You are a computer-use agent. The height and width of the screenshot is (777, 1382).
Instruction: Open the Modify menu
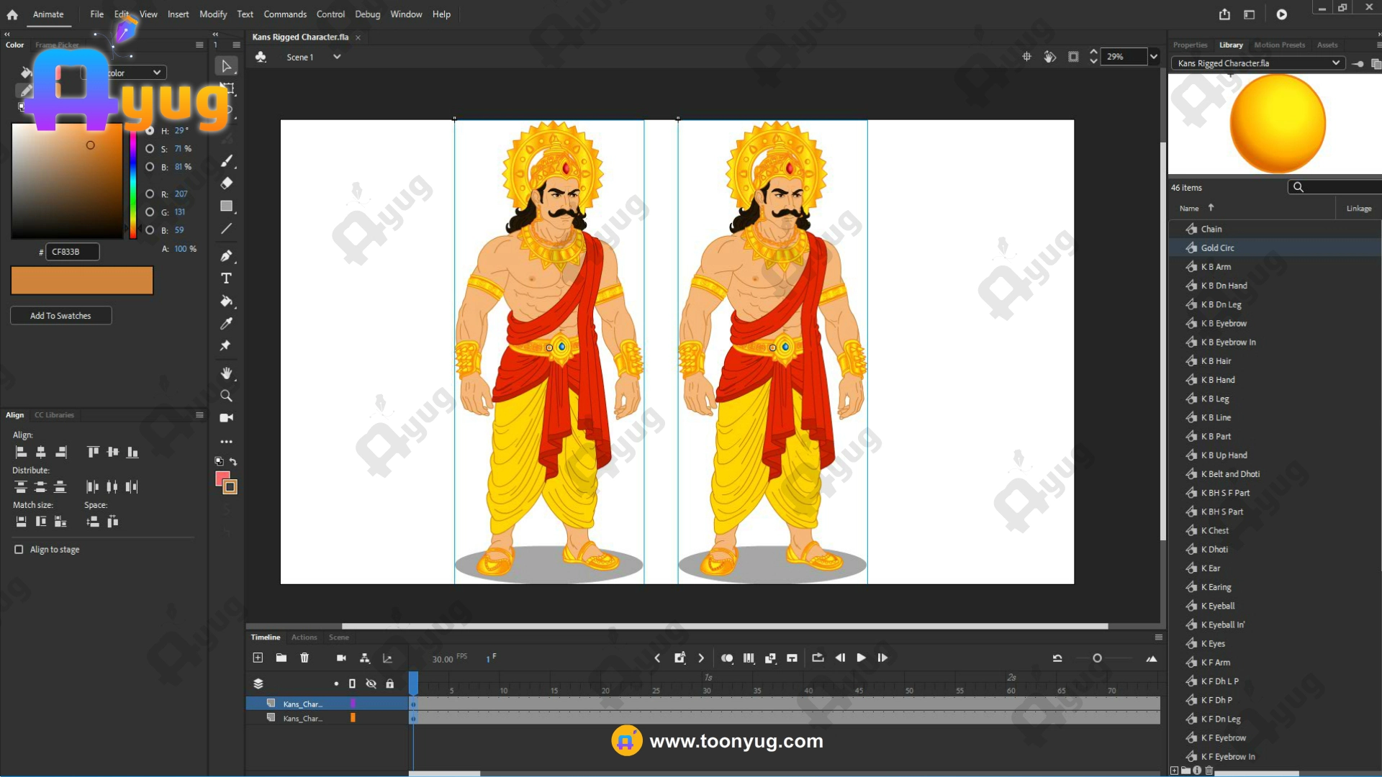pyautogui.click(x=212, y=14)
